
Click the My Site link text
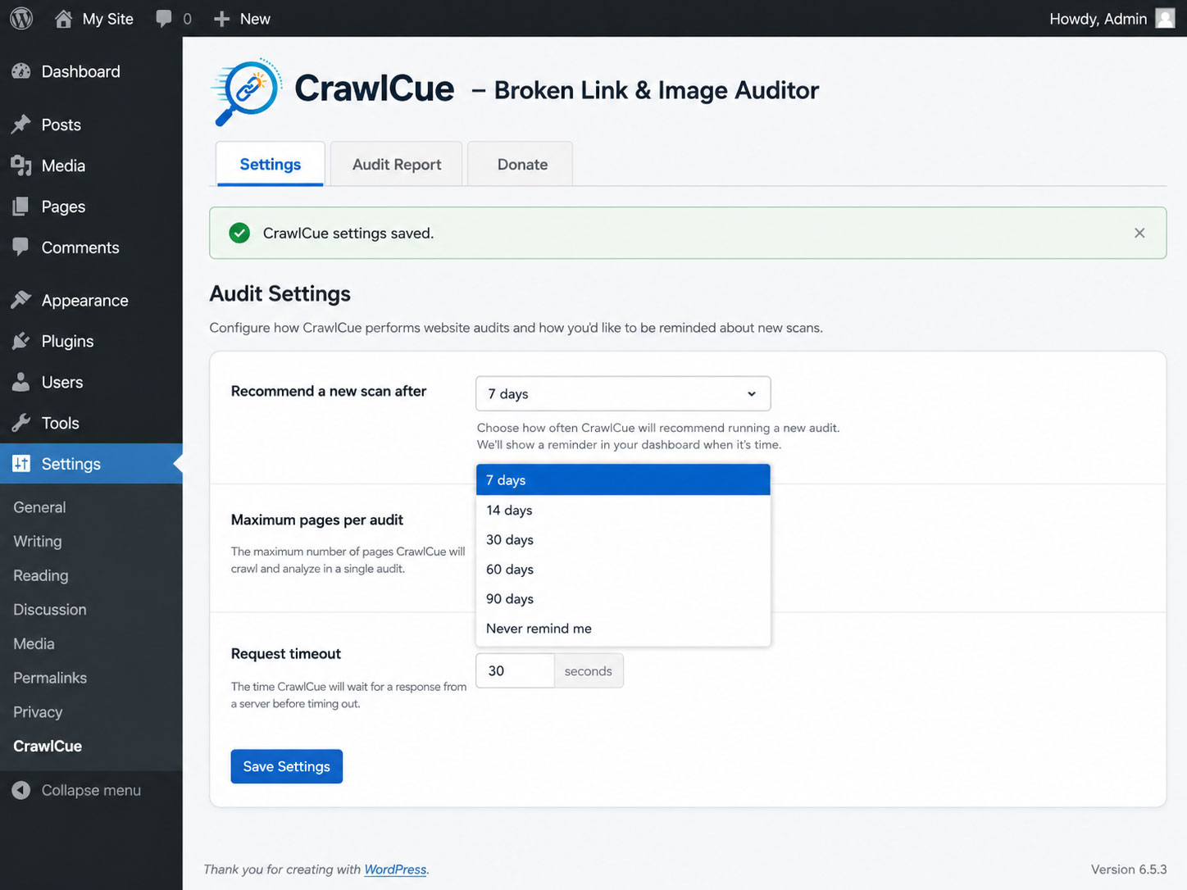point(108,19)
